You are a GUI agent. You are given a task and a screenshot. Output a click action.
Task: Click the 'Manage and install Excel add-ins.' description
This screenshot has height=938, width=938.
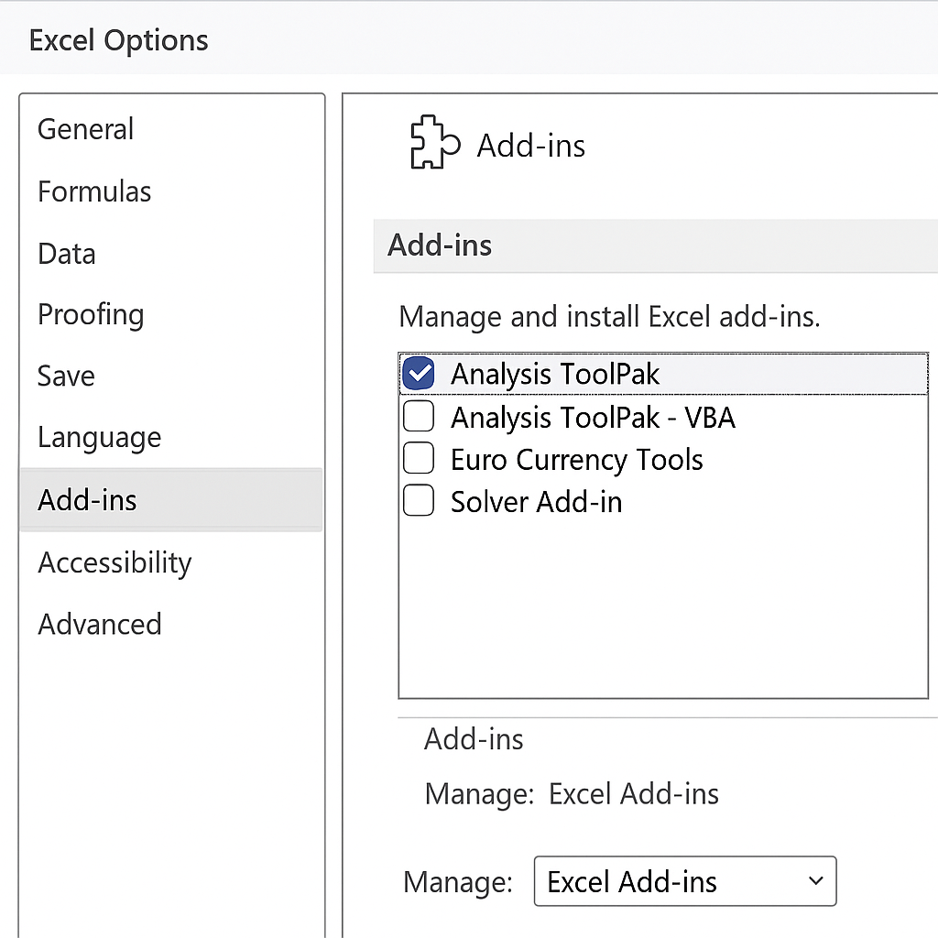coord(609,317)
